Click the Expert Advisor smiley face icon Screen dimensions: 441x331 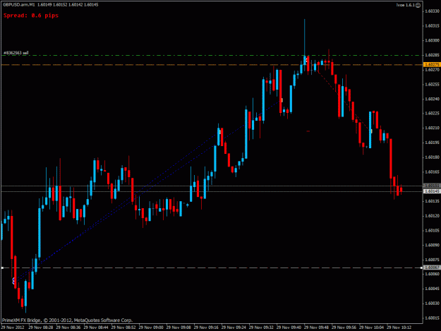click(x=418, y=5)
